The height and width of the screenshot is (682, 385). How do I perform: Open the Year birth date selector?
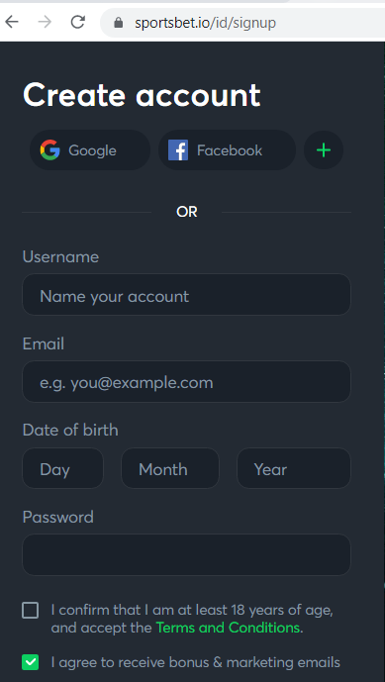pos(294,468)
